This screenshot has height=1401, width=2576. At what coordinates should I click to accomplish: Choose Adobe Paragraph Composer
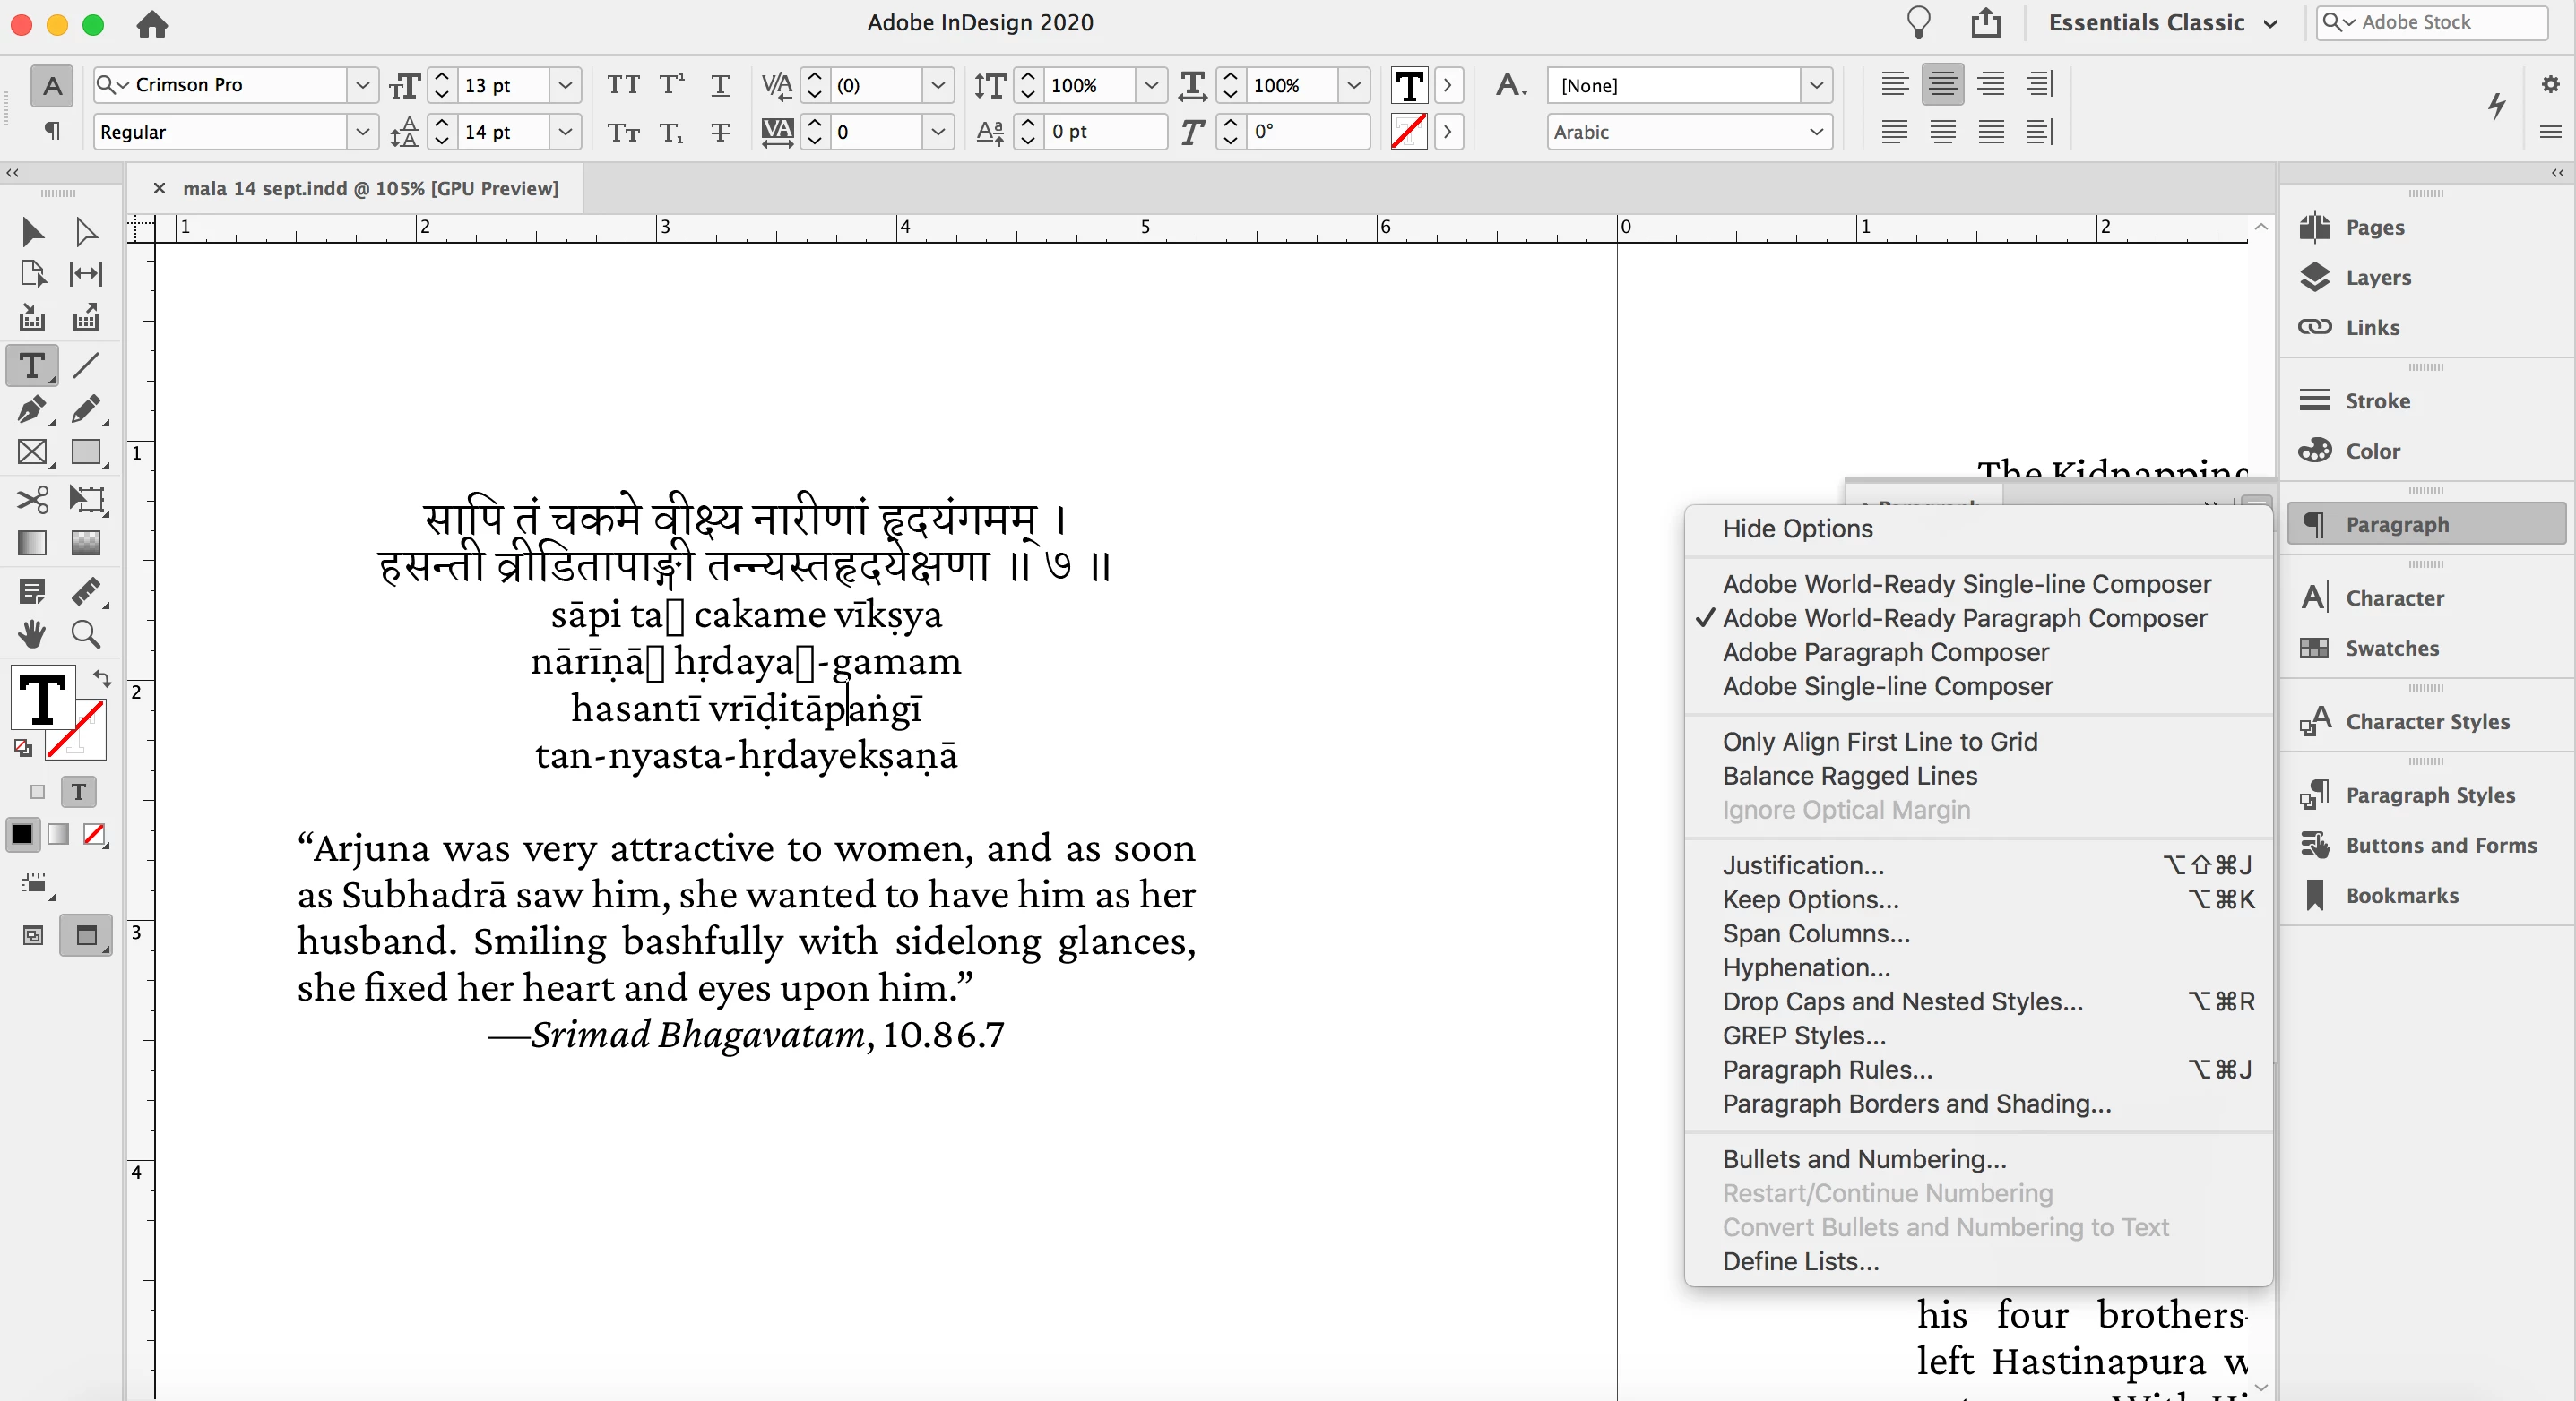(1884, 651)
